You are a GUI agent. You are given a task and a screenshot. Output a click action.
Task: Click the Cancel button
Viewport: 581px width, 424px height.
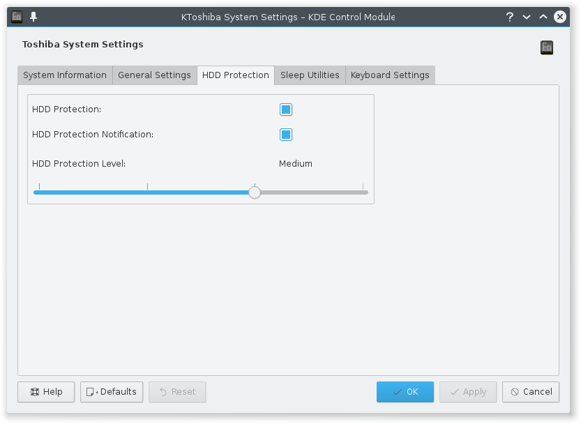point(531,392)
